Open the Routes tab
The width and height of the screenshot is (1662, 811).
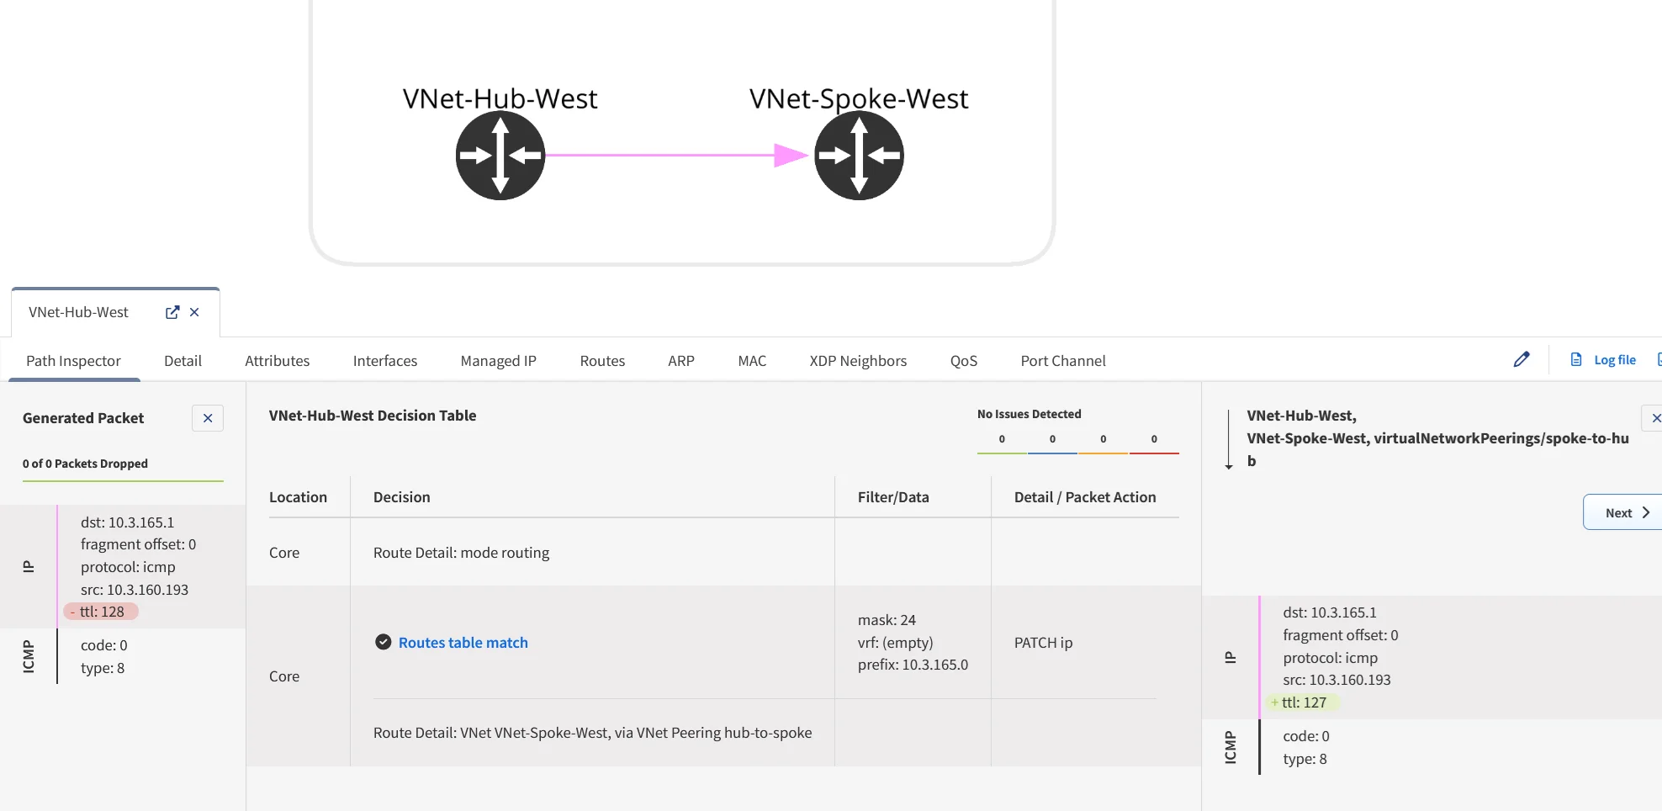602,361
